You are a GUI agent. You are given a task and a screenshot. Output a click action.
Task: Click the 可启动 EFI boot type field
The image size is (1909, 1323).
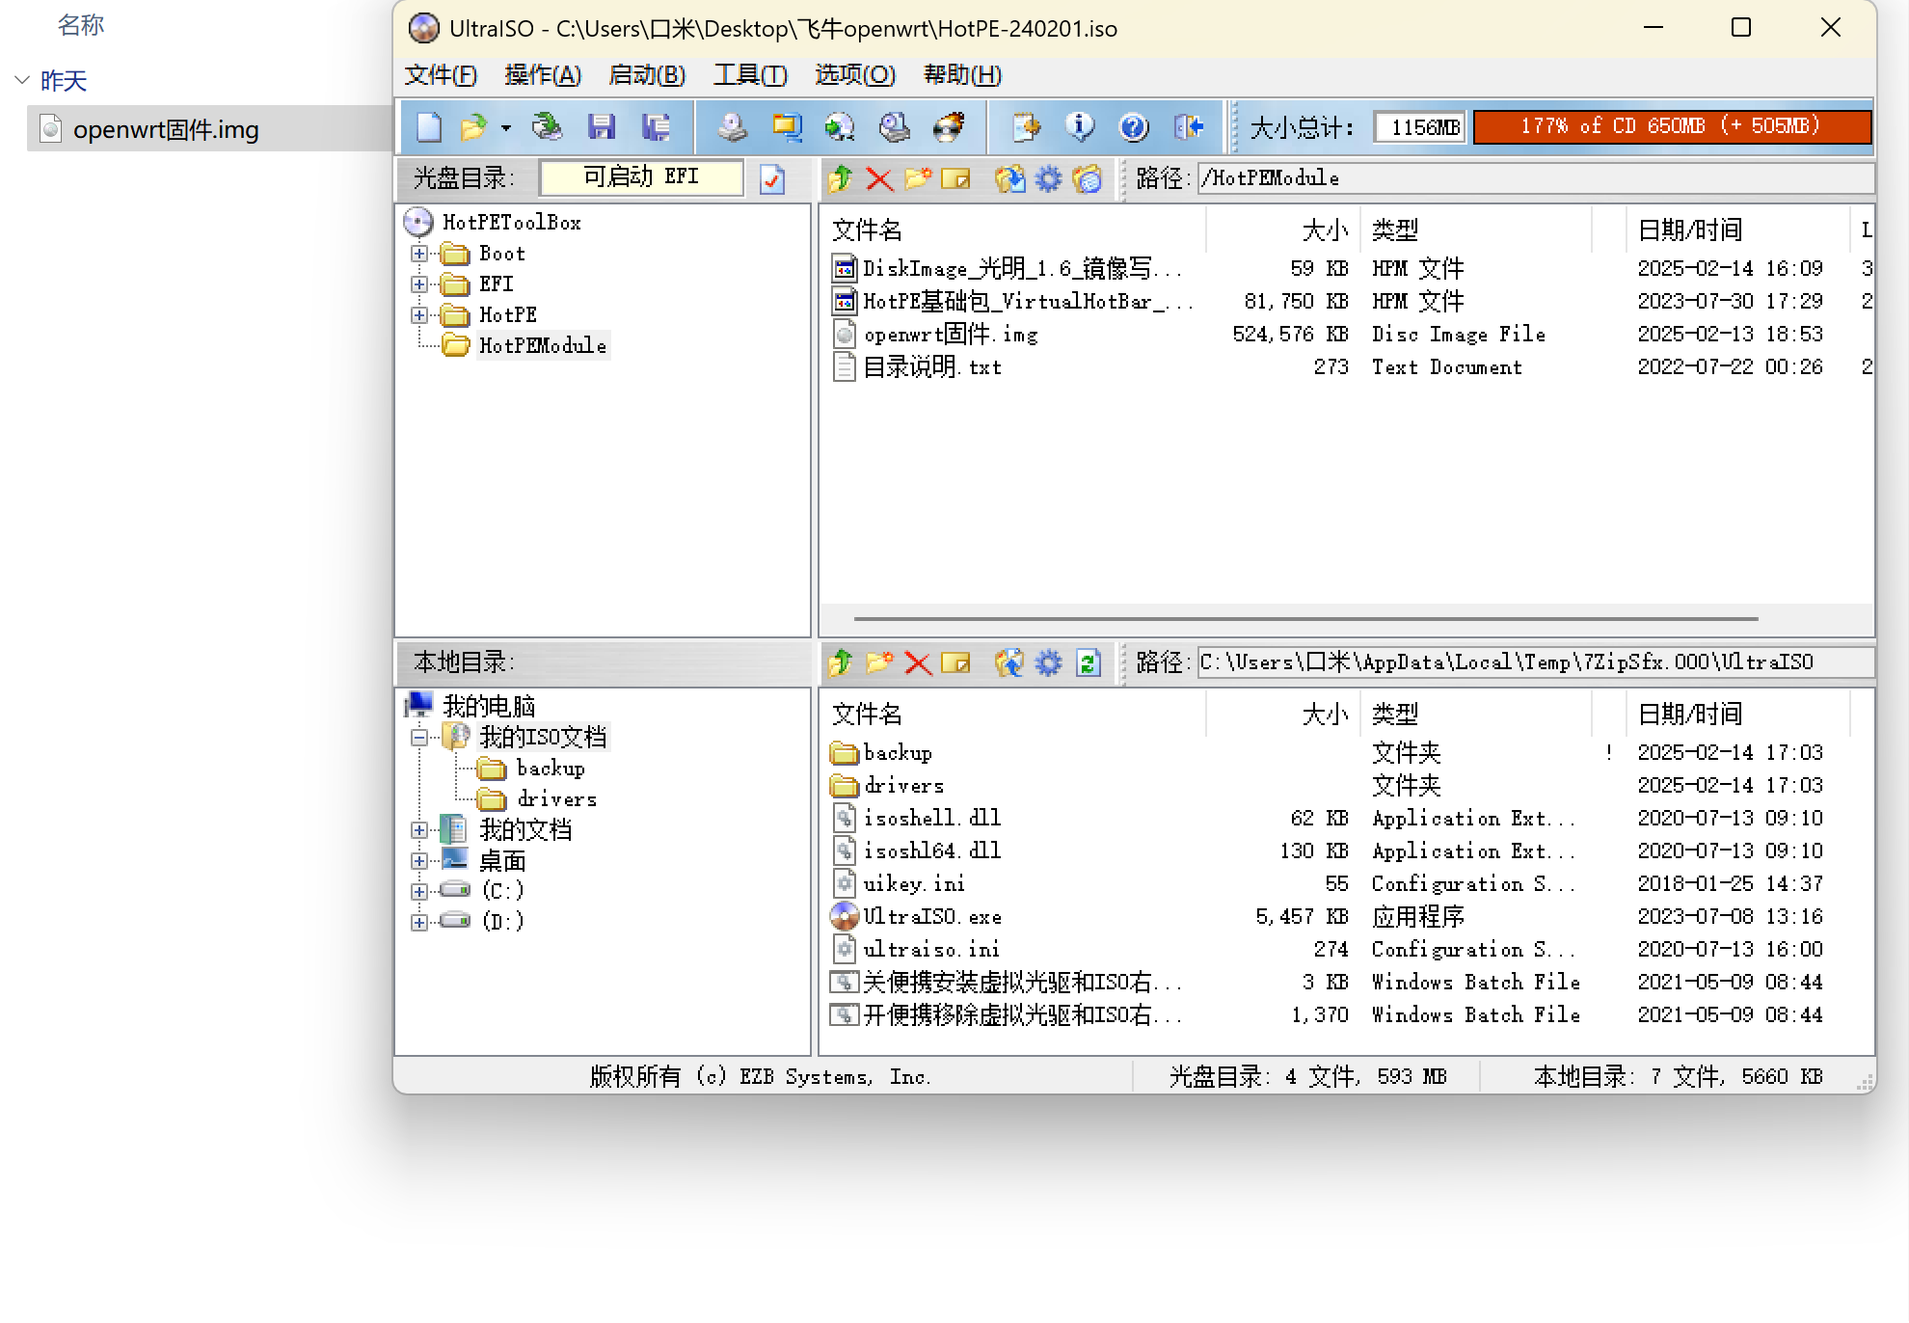tap(641, 177)
